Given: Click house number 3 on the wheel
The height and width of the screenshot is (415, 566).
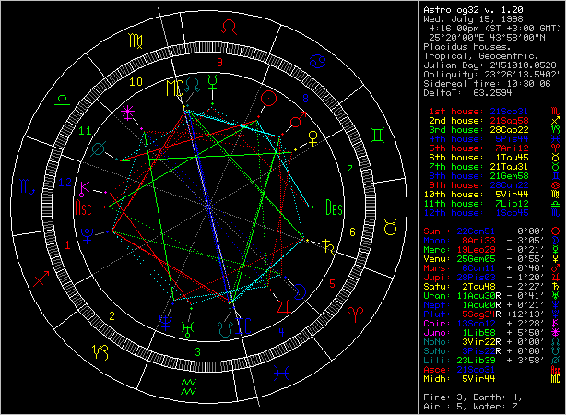Looking at the screenshot, I should 197,351.
